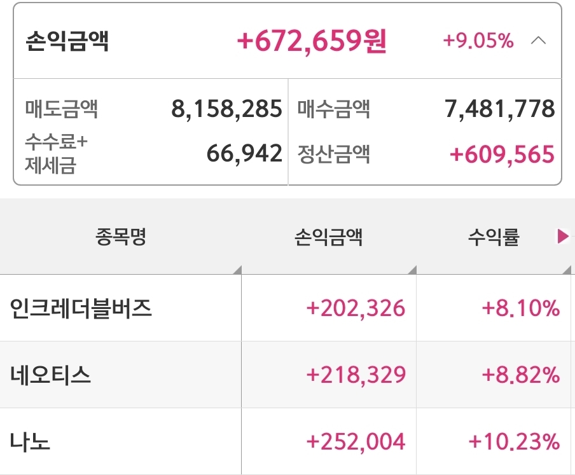Click 네오티스 profit amount +218,329

[356, 375]
